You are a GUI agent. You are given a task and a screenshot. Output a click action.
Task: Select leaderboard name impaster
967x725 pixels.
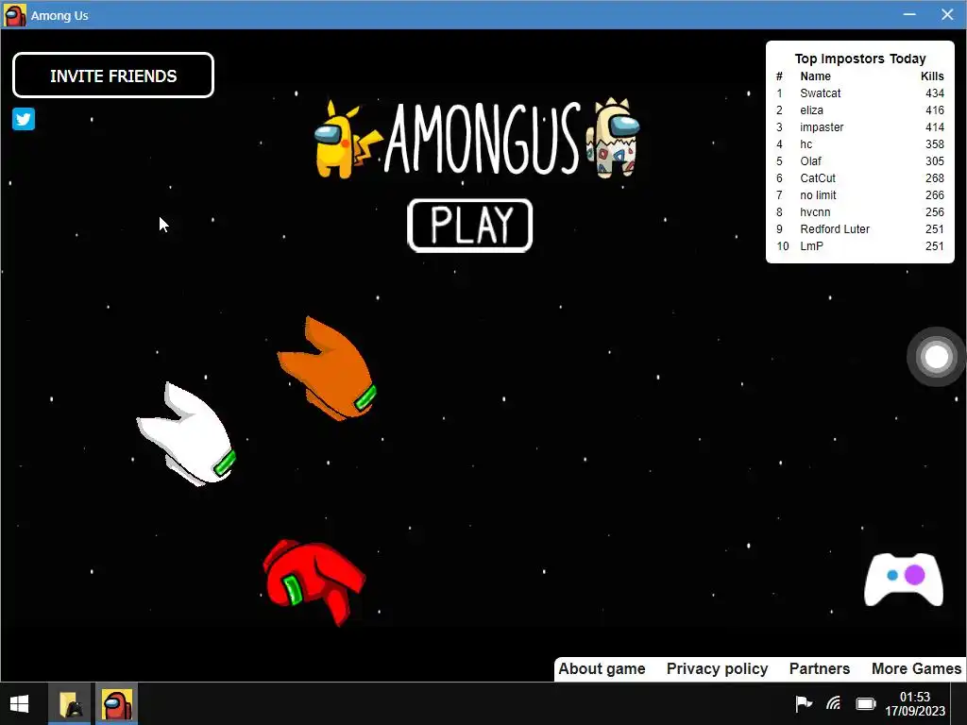(822, 127)
